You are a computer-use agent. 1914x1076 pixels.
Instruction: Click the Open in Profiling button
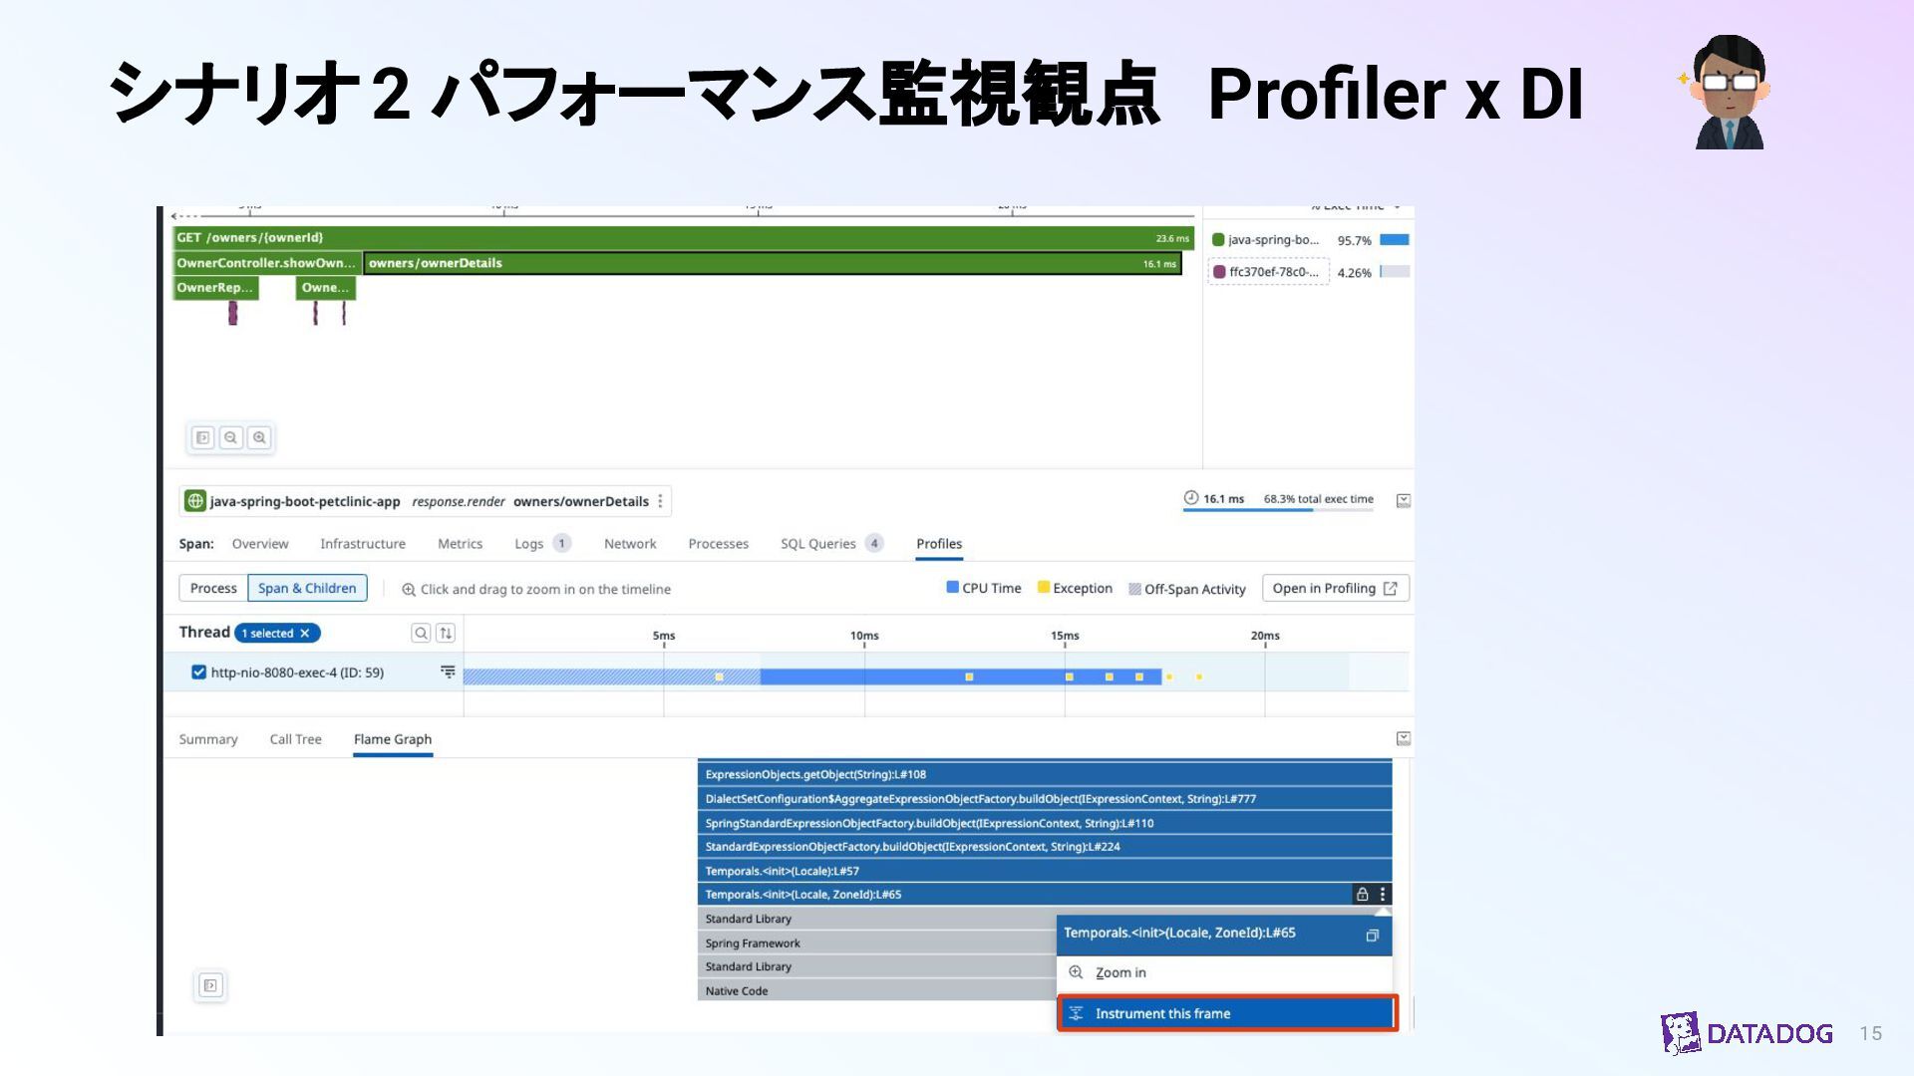1335,588
